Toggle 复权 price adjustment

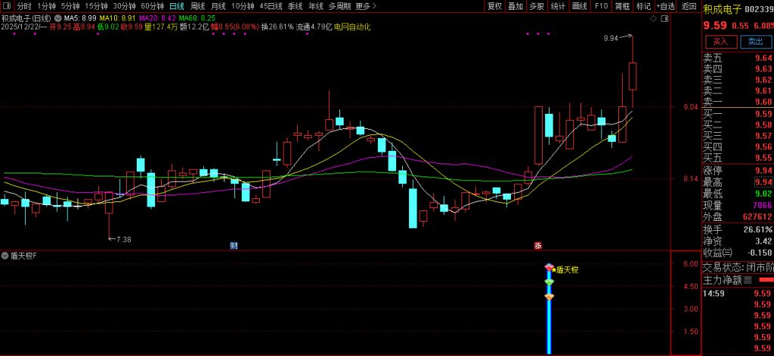pos(494,6)
